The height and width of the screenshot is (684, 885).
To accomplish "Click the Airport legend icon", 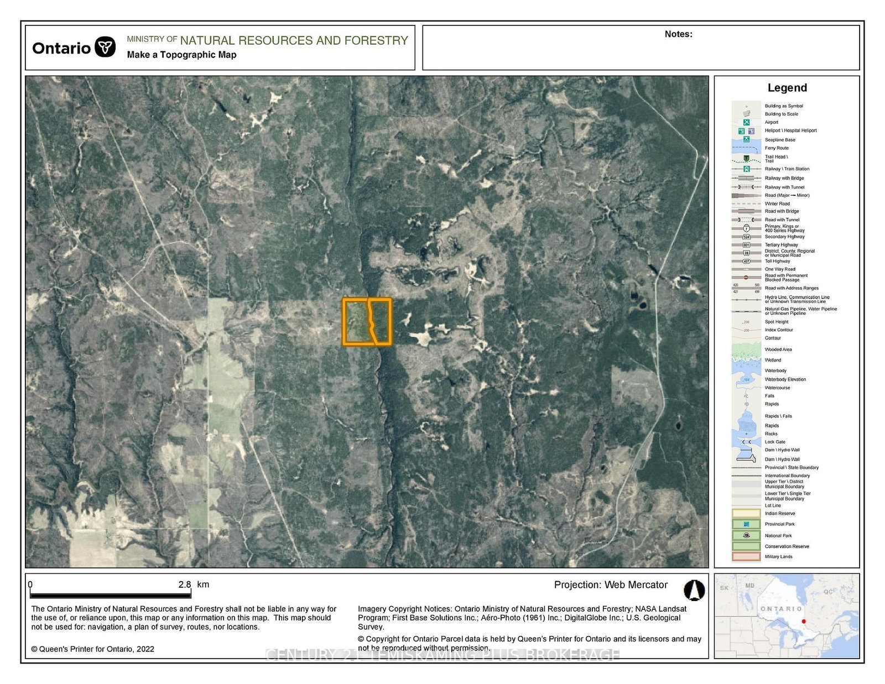I will click(746, 122).
